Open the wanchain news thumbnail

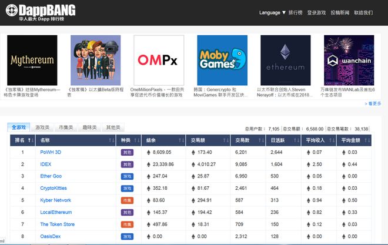pos(349,60)
